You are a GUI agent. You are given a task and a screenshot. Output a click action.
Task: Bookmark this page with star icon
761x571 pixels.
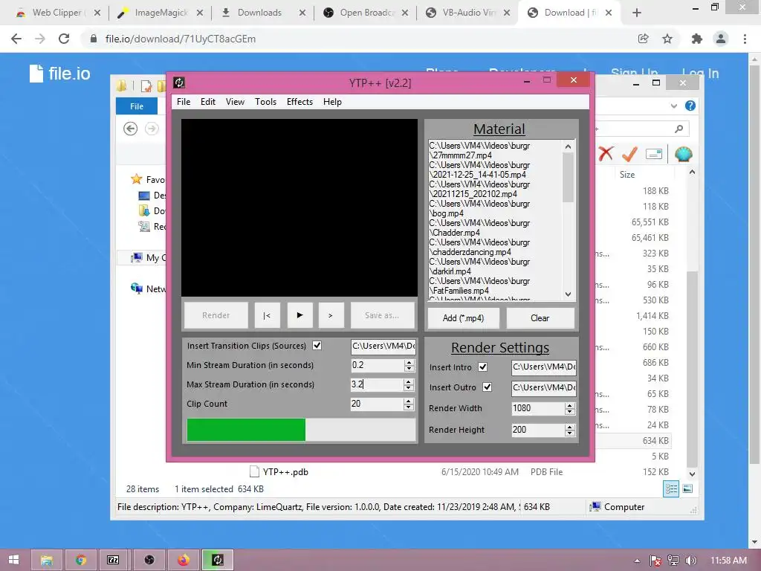tap(667, 39)
